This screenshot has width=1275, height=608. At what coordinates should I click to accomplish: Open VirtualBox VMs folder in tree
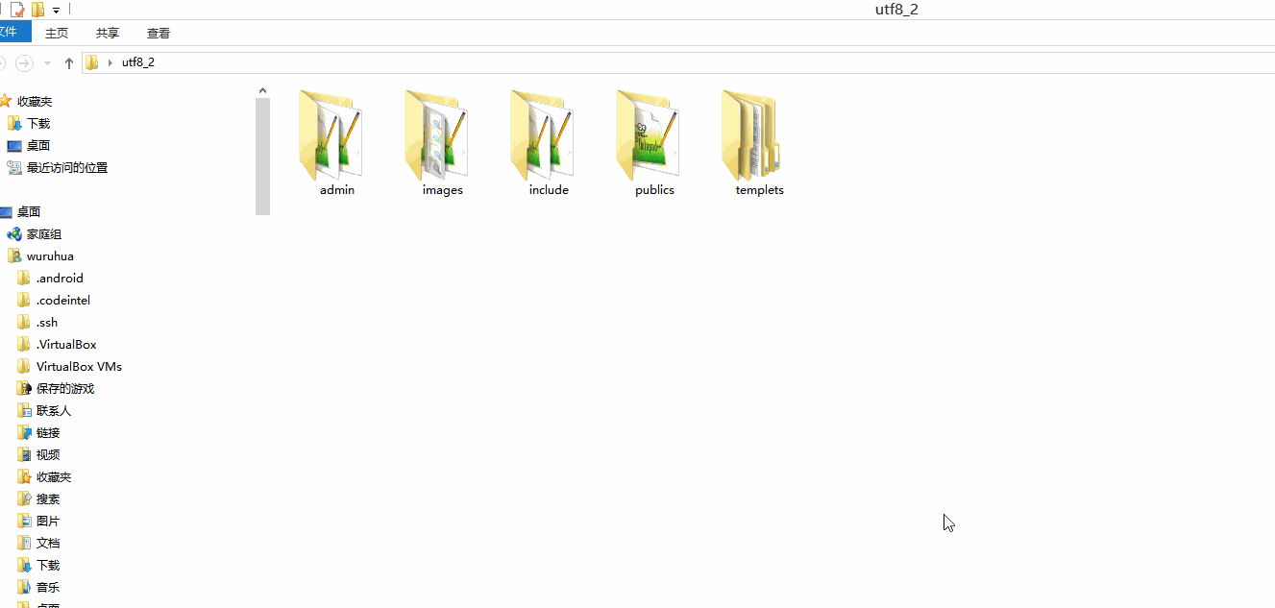point(79,366)
